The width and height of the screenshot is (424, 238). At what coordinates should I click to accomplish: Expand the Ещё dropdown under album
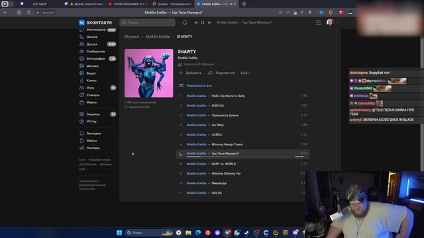tap(245, 73)
